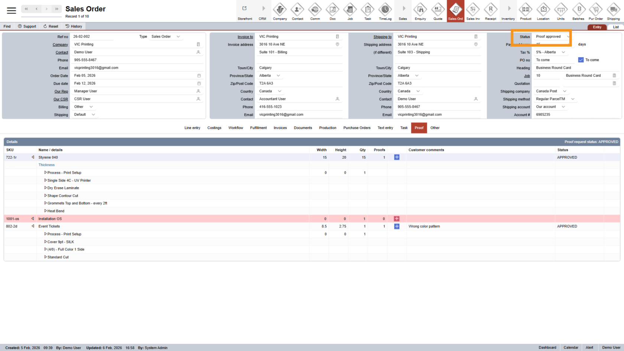The height and width of the screenshot is (351, 624).
Task: Open the Shipping company dropdown
Action: (x=551, y=91)
